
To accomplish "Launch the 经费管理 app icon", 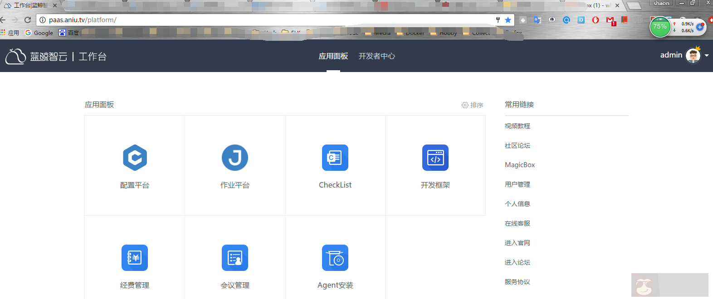I will coord(135,258).
